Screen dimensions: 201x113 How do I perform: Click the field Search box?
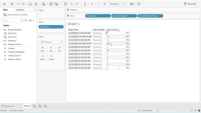13,20
